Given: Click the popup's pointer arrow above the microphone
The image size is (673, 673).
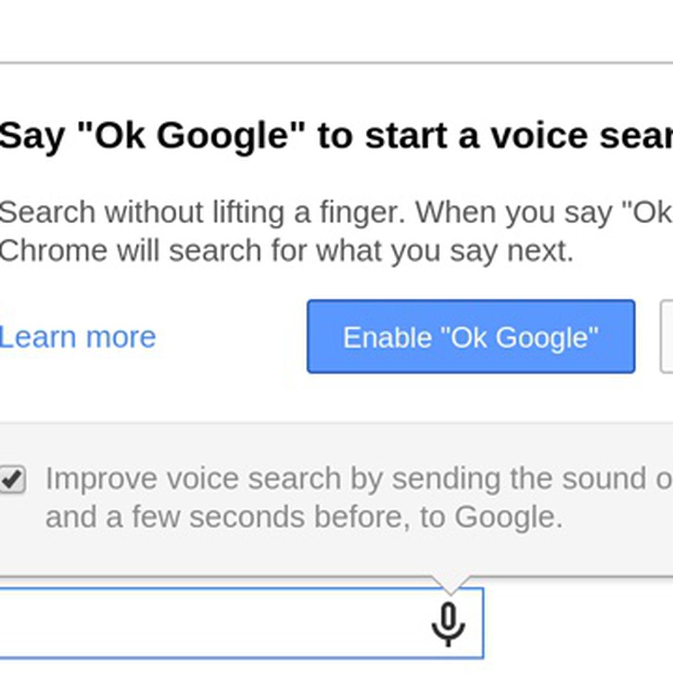Looking at the screenshot, I should pos(450,584).
